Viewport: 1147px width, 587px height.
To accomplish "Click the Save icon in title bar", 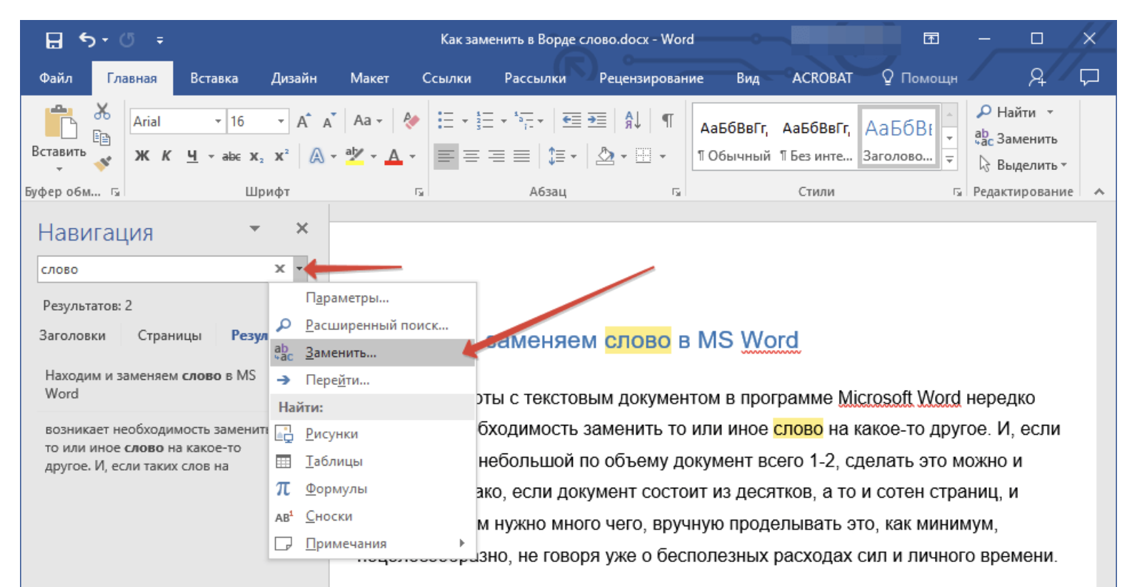I will [54, 40].
